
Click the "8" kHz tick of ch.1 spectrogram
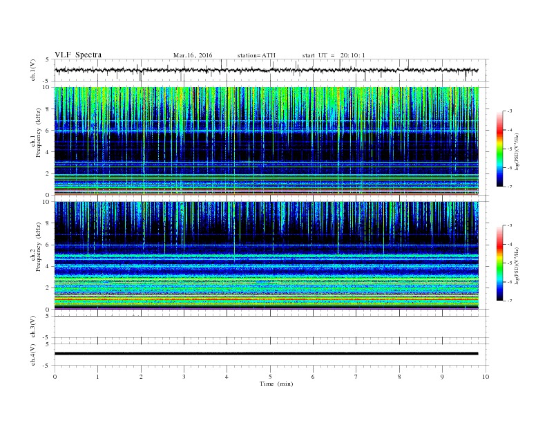[x=48, y=109]
